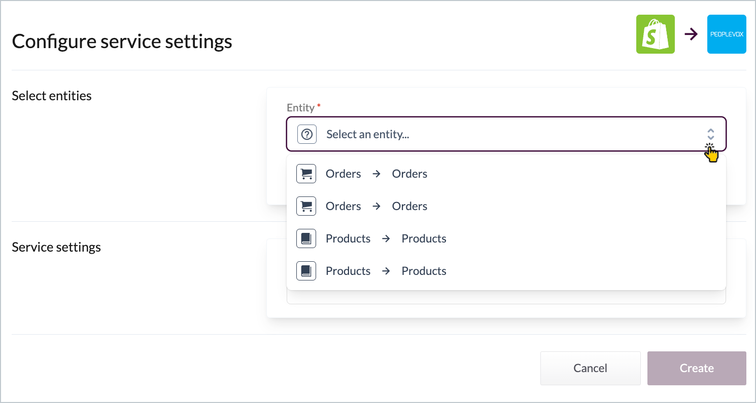Click the book icon on last Products option

pyautogui.click(x=306, y=270)
